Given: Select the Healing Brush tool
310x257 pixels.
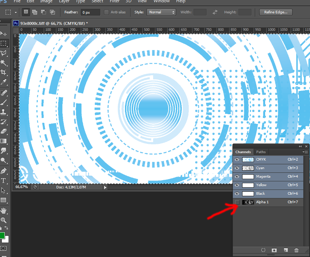Looking at the screenshot, I should pos(4,92).
